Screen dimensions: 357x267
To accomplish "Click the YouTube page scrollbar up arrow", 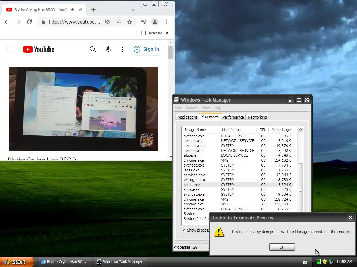I will click(x=170, y=43).
